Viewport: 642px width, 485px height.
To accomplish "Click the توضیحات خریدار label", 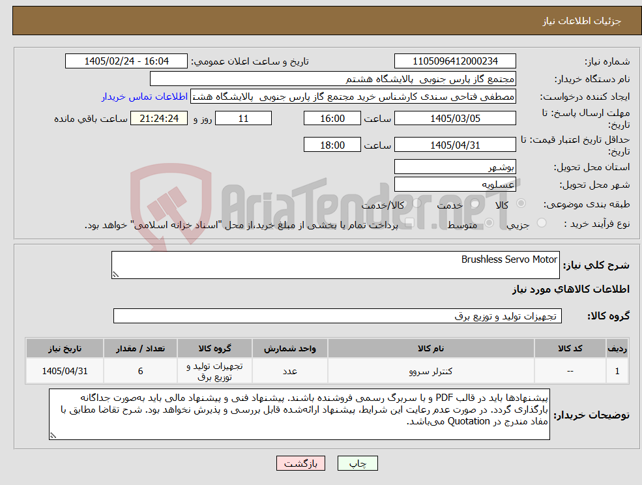I will click(592, 415).
